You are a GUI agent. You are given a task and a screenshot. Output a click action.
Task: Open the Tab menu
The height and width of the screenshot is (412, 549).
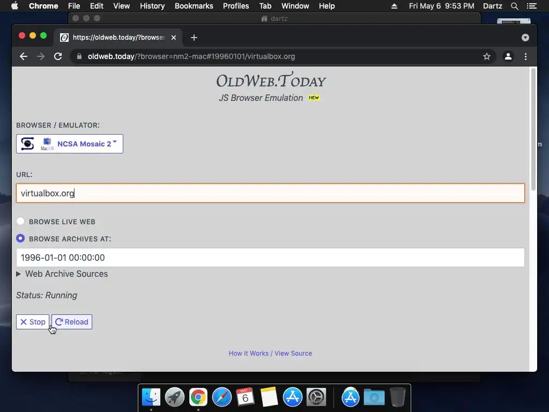265,6
